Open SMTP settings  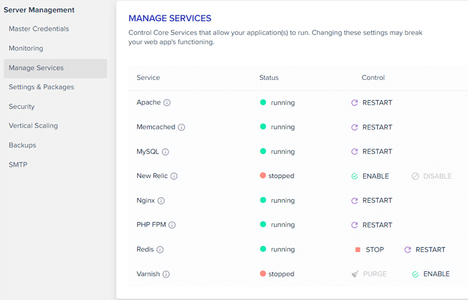(x=18, y=165)
